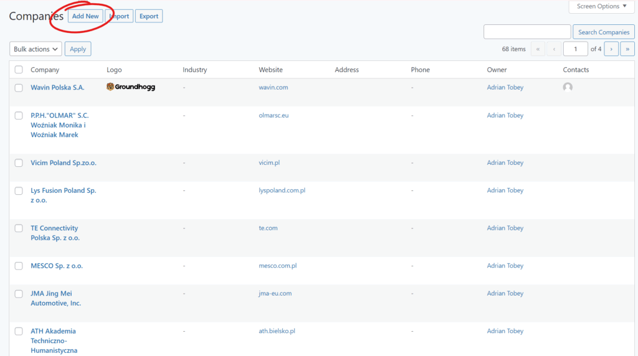Click the Export button
Viewport: 638px width, 356px height.
pos(149,16)
